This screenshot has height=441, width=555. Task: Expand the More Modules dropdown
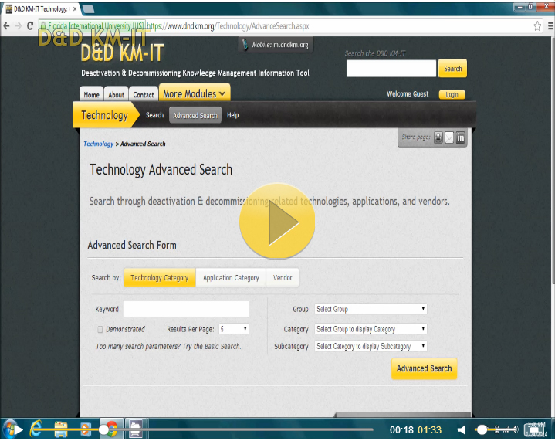[x=195, y=93]
